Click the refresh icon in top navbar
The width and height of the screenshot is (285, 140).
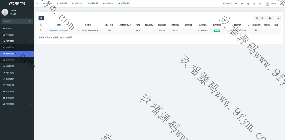[242, 4]
